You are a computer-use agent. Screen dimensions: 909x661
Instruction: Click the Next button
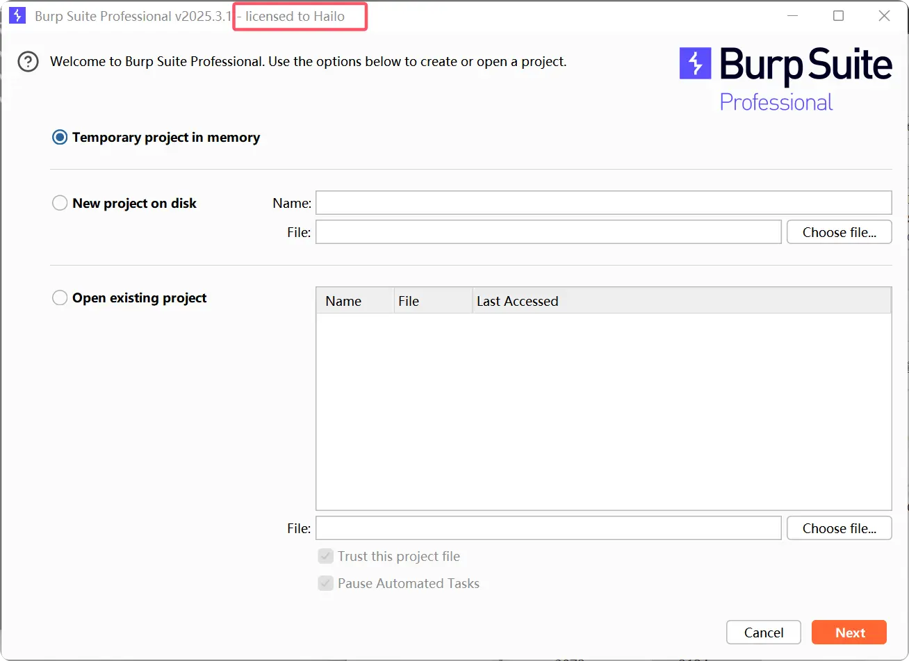pos(849,633)
